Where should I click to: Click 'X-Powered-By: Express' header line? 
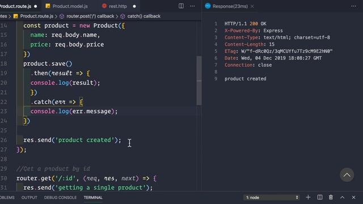click(254, 31)
